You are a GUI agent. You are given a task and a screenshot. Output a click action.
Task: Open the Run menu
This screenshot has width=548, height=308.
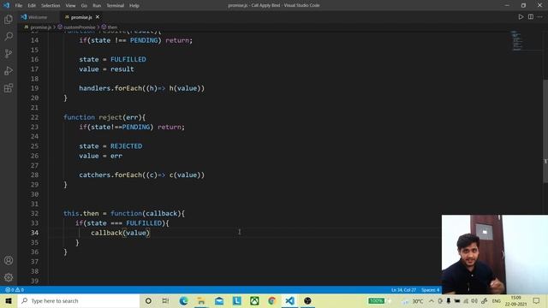97,5
